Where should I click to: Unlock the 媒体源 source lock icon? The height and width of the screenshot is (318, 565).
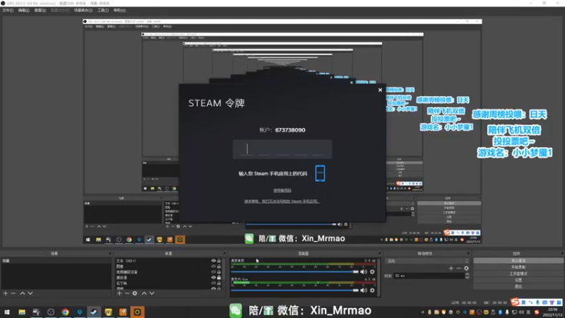[219, 278]
